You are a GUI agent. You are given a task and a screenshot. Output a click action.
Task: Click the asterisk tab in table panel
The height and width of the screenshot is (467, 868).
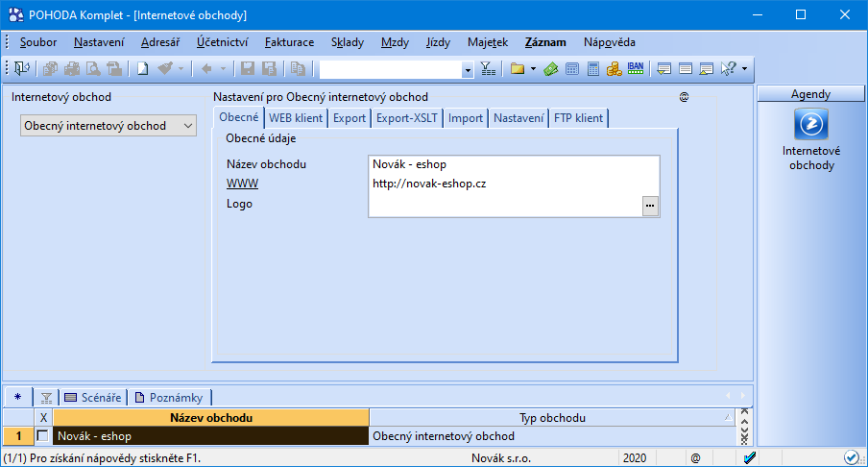point(17,397)
